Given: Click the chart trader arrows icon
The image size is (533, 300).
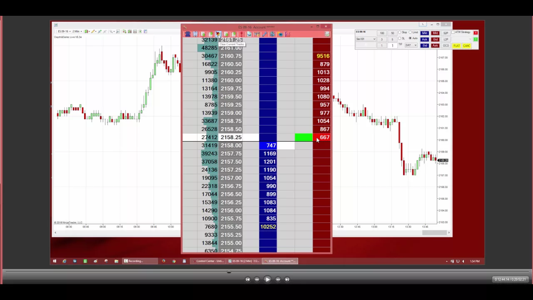Looking at the screenshot, I should coord(124,31).
